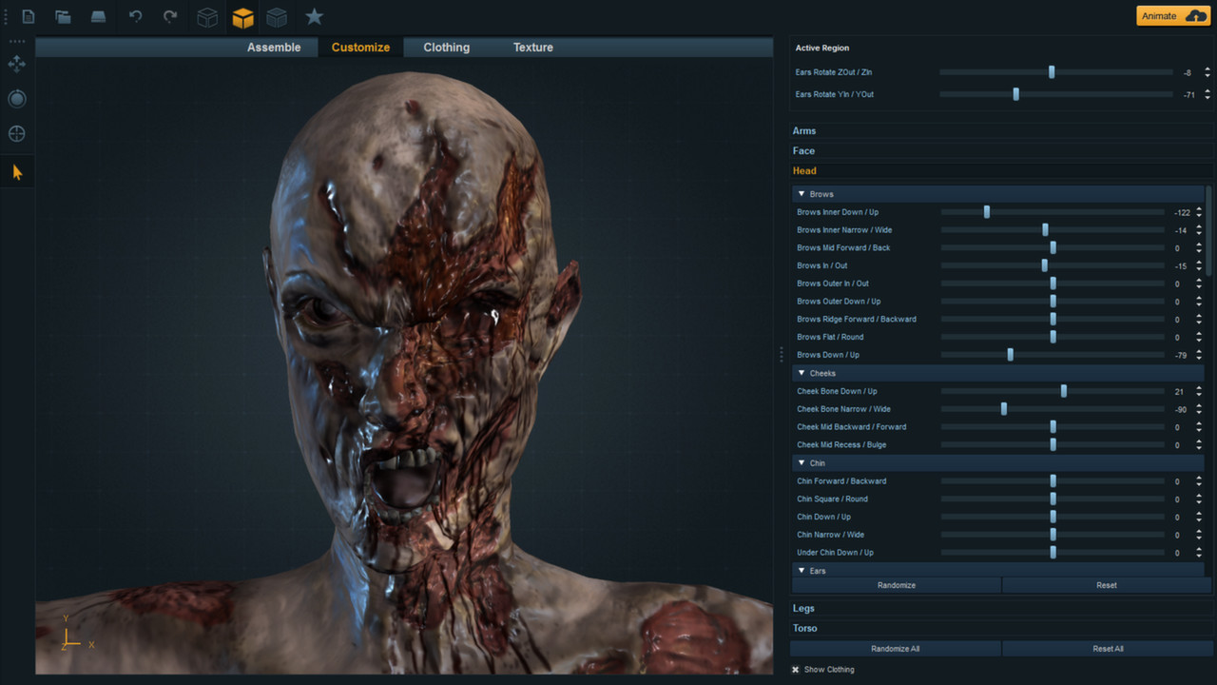Collapse the Brows section

(x=802, y=193)
